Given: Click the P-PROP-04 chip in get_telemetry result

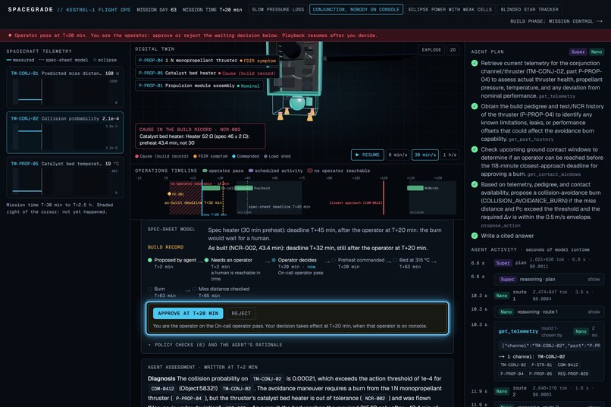Looking at the screenshot, I should pos(512,374).
